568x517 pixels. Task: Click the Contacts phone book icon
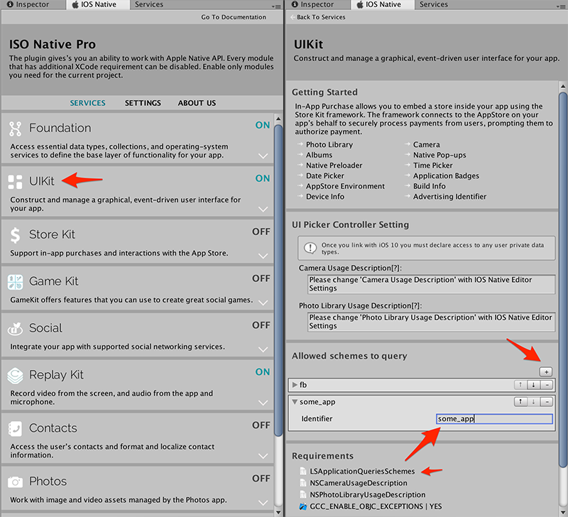point(15,429)
